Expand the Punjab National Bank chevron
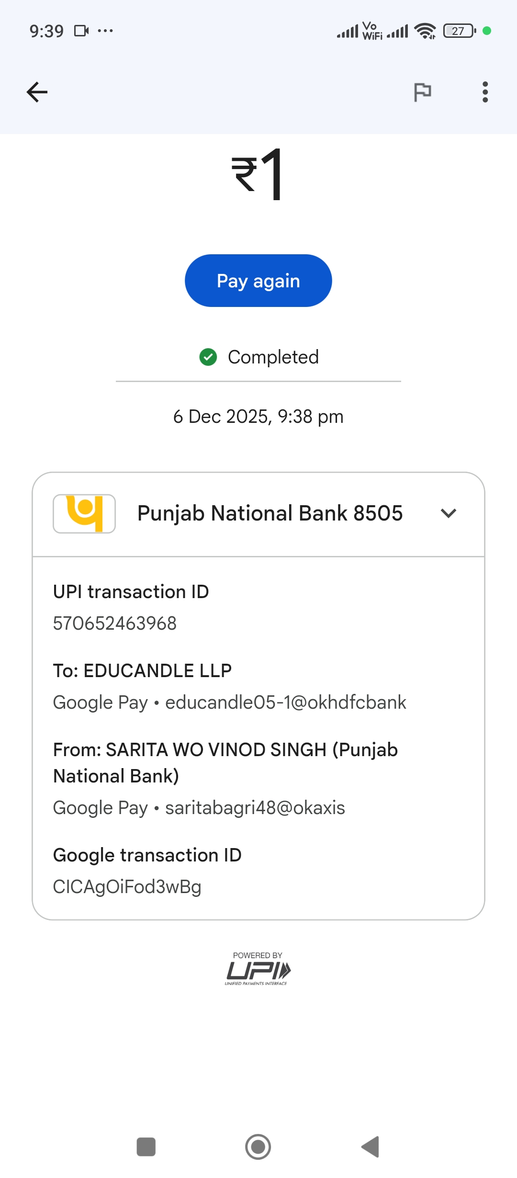This screenshot has height=1178, width=517. pyautogui.click(x=449, y=513)
